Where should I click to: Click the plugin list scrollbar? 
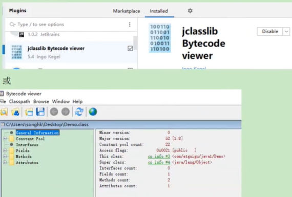click(x=135, y=43)
